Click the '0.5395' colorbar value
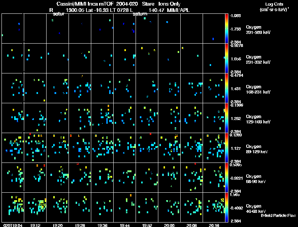The height and width of the screenshot is (227, 298). [236, 165]
